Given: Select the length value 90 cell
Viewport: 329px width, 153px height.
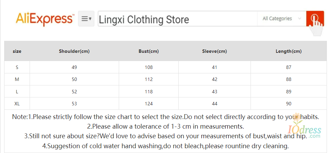Looking at the screenshot, I should click(x=288, y=104).
